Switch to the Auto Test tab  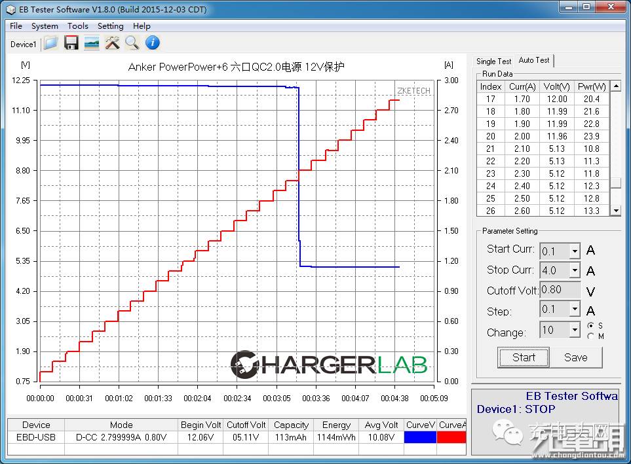(x=534, y=60)
